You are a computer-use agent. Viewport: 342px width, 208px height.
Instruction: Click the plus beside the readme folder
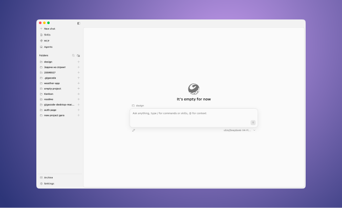tap(78, 99)
